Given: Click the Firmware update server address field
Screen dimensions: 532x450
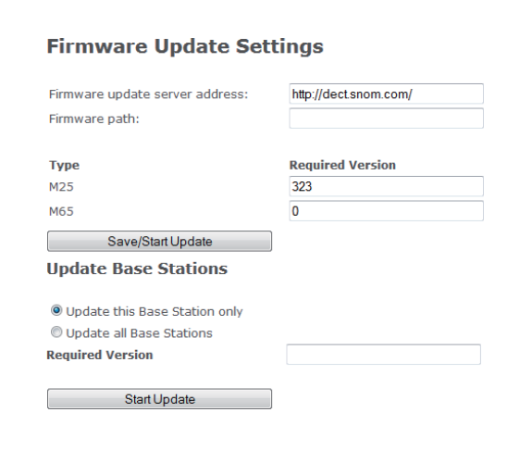Looking at the screenshot, I should click(386, 94).
